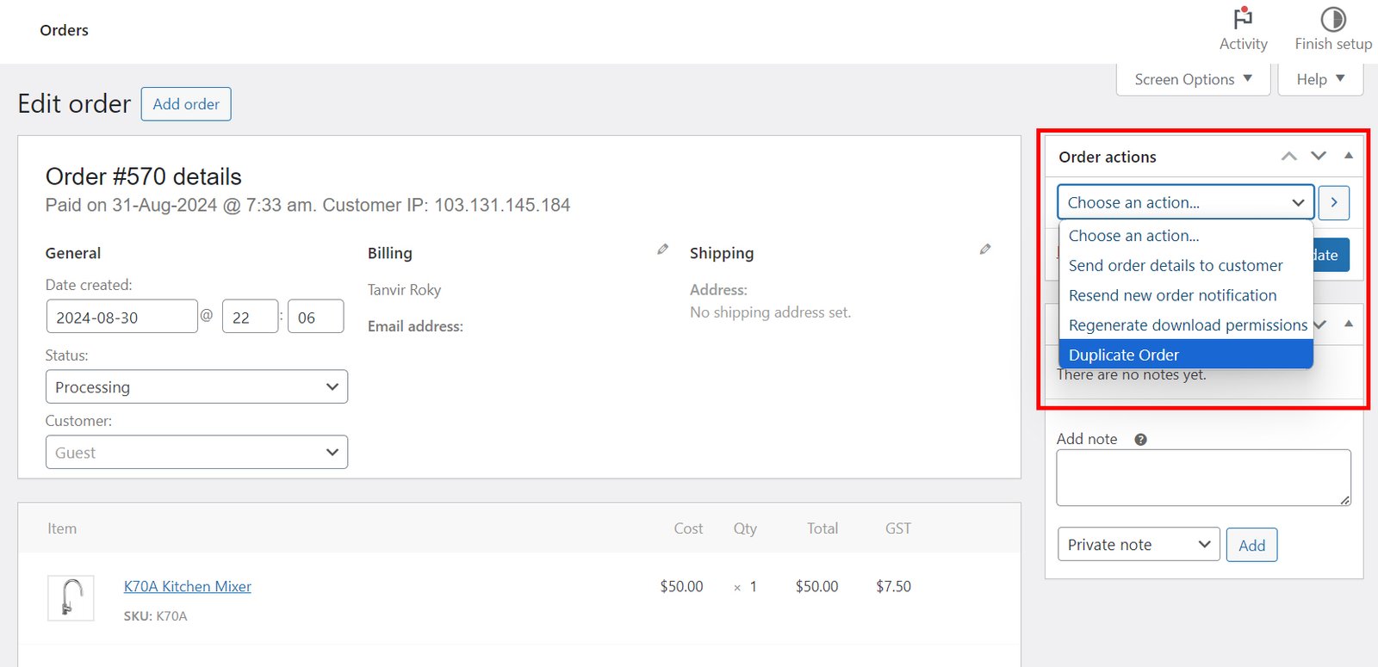Click the Billing section heading
Screen dimensions: 1378x667
[x=390, y=253]
